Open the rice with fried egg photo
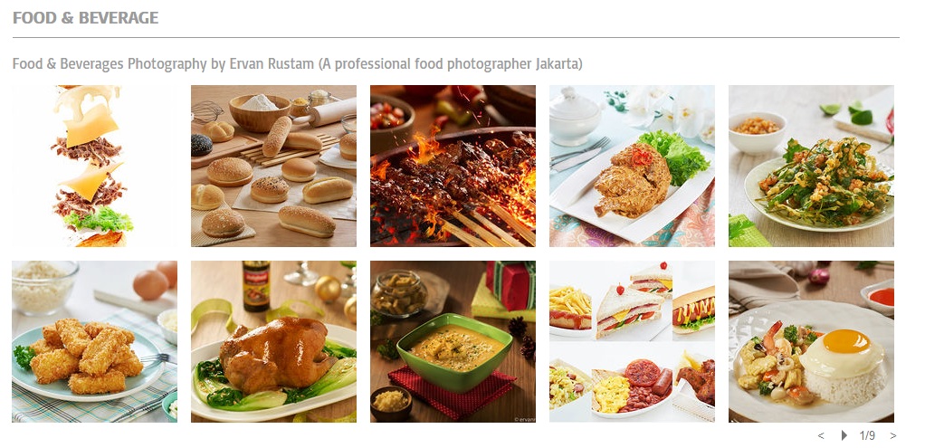 point(811,342)
